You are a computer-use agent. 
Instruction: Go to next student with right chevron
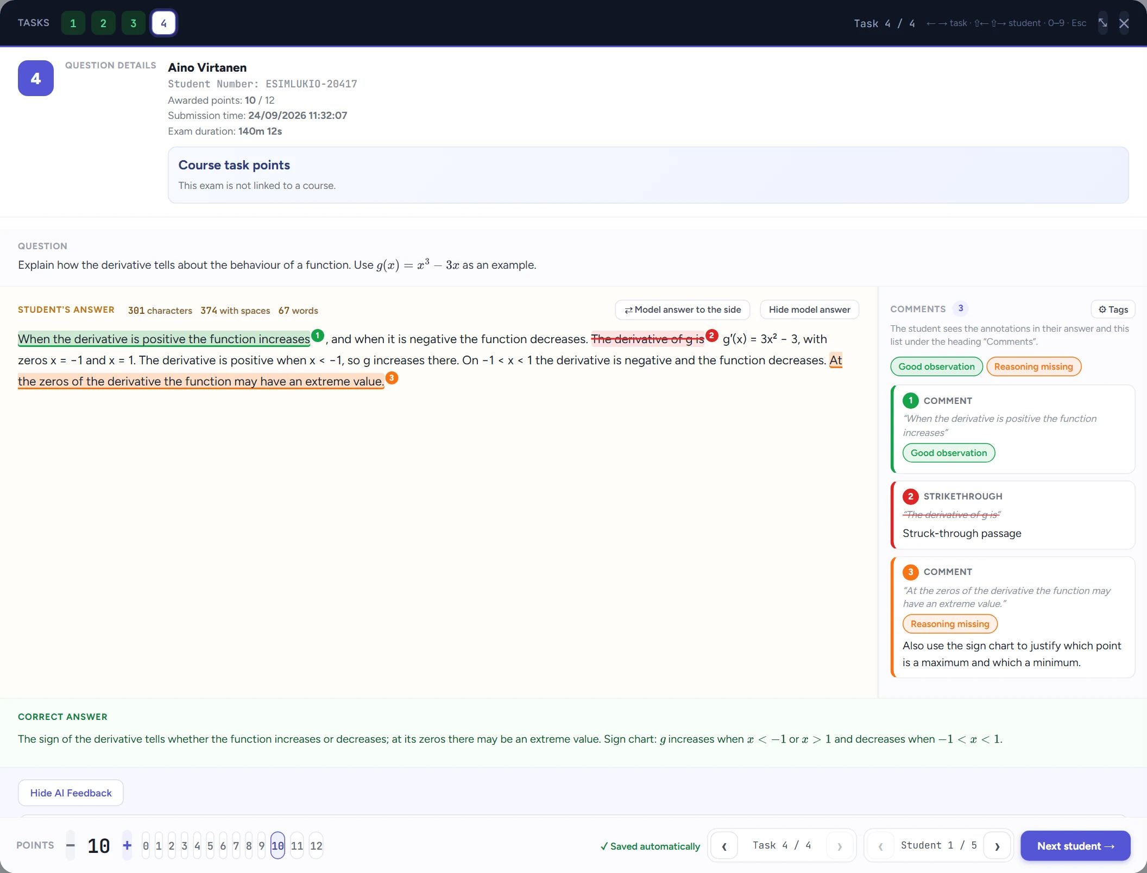pyautogui.click(x=997, y=846)
